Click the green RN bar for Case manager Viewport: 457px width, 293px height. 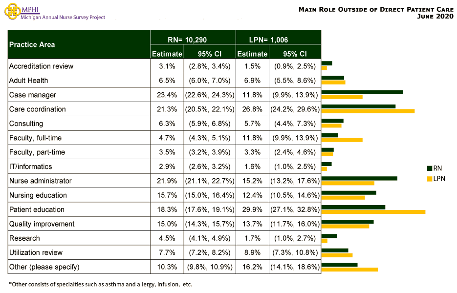pos(362,92)
